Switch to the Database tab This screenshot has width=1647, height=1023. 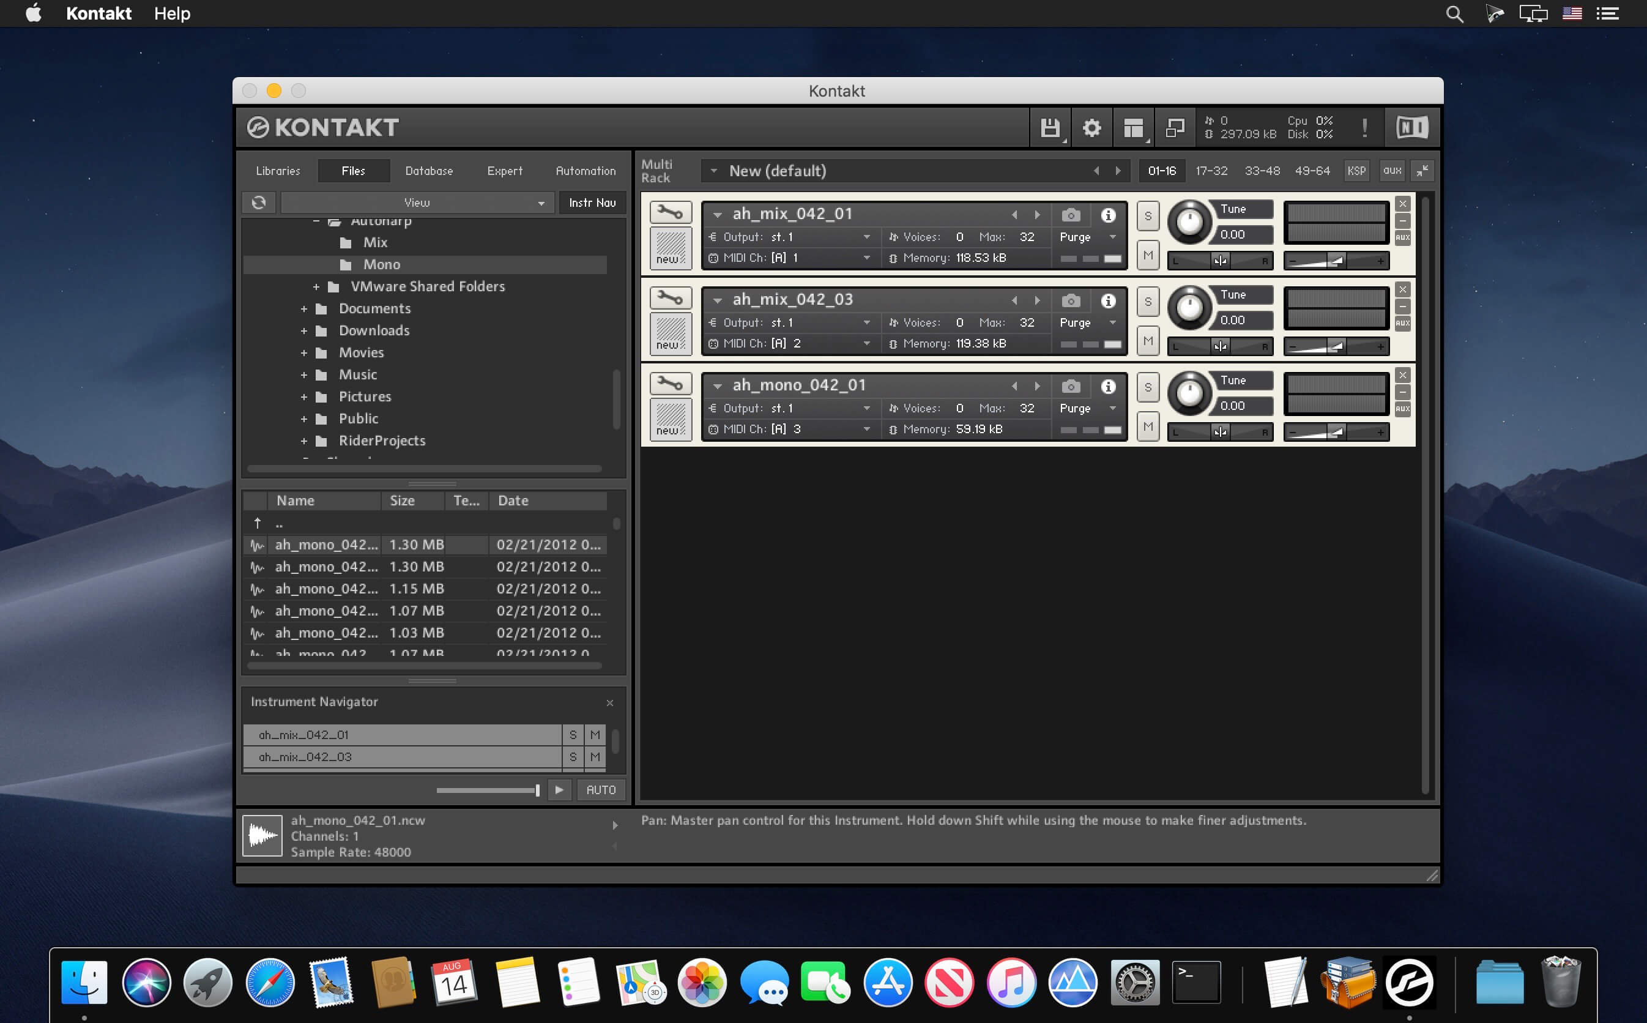tap(429, 171)
